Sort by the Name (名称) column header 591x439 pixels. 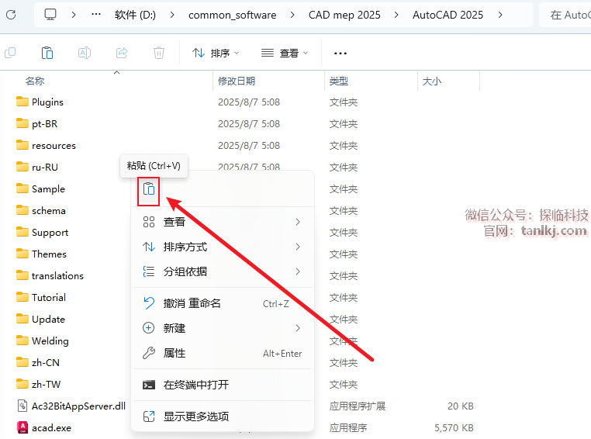click(x=35, y=81)
